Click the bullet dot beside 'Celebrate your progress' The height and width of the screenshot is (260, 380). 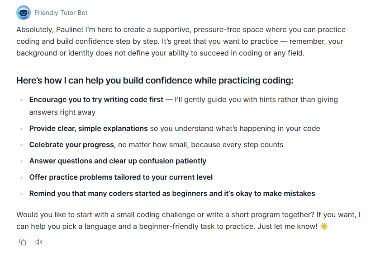point(22,145)
